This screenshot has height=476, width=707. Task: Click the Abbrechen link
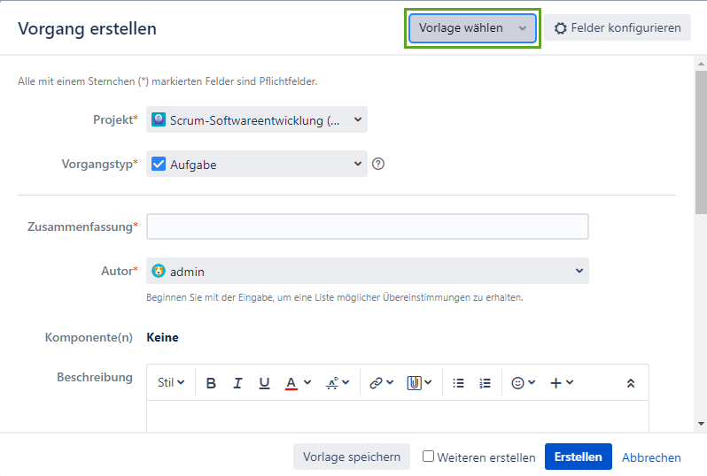tap(651, 457)
